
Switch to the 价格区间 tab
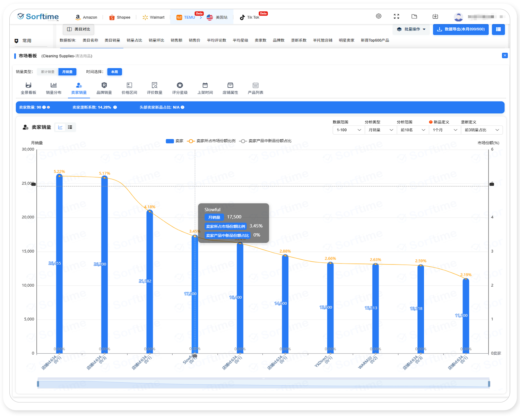[x=129, y=88]
